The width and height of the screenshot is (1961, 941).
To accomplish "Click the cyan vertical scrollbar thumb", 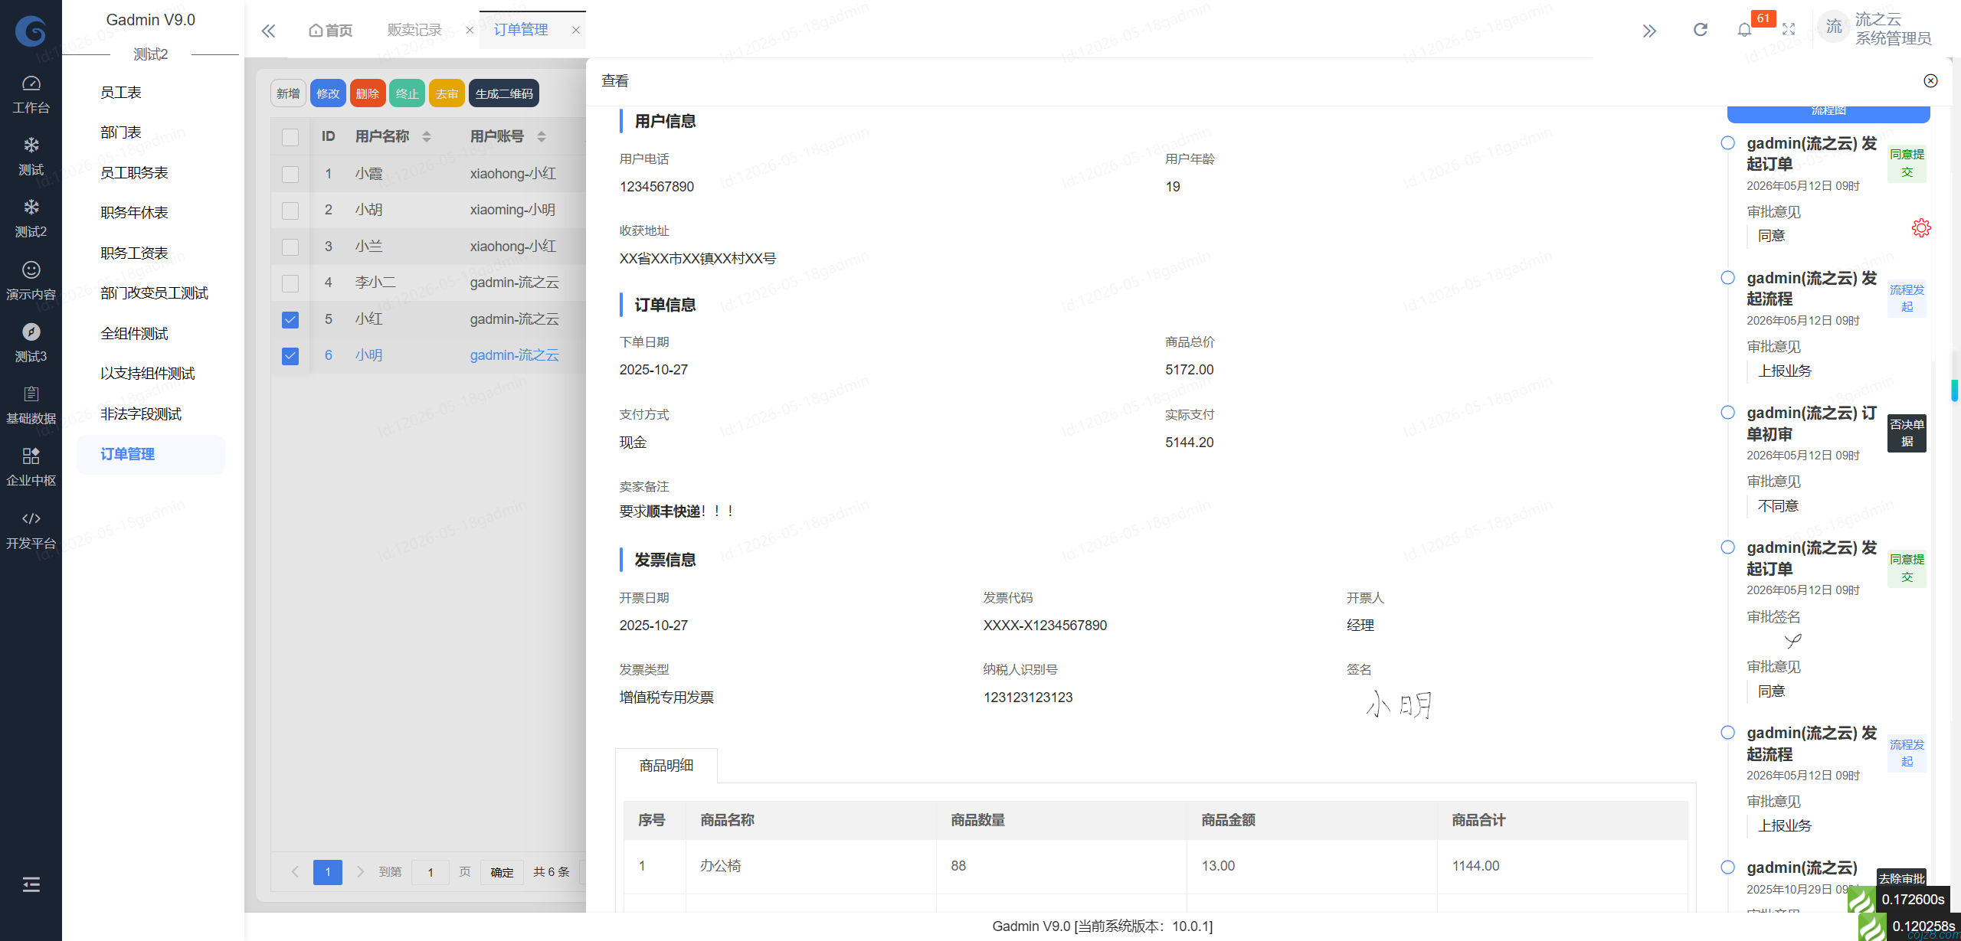I will point(1955,390).
